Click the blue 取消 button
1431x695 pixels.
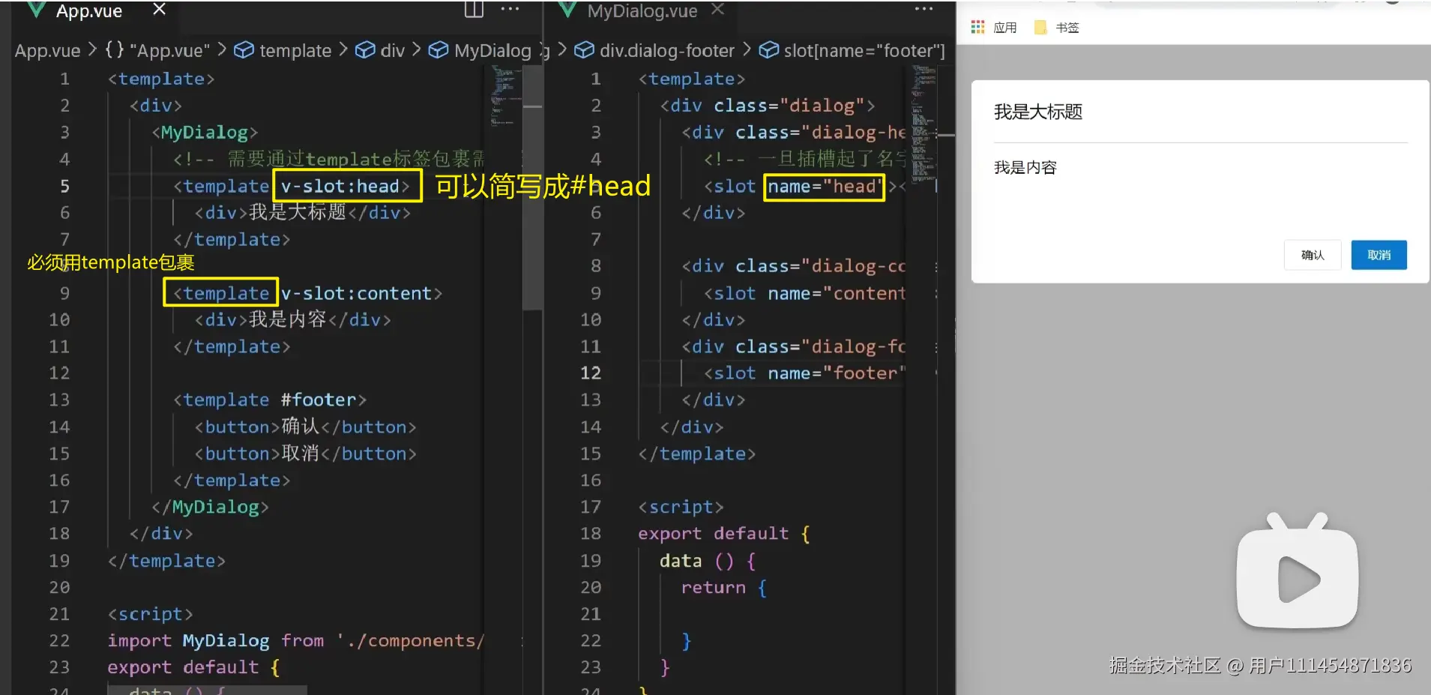click(x=1379, y=255)
